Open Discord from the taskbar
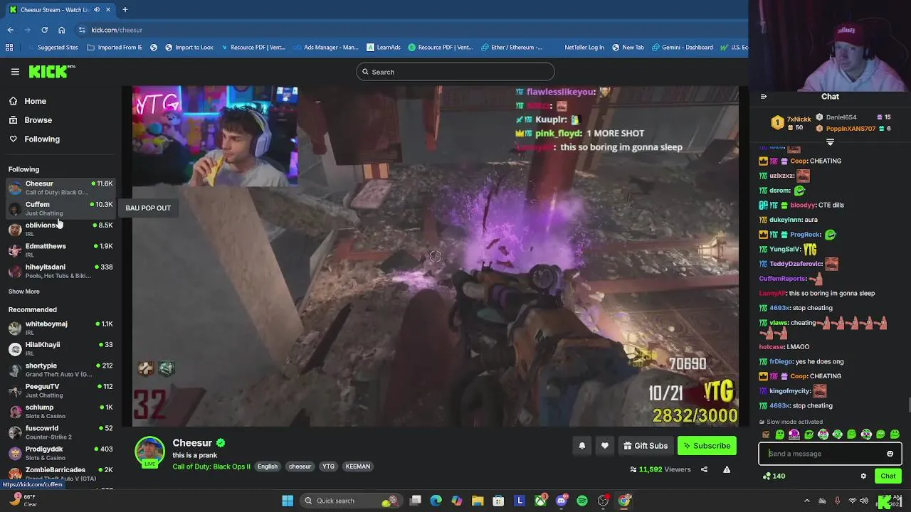 (x=562, y=501)
